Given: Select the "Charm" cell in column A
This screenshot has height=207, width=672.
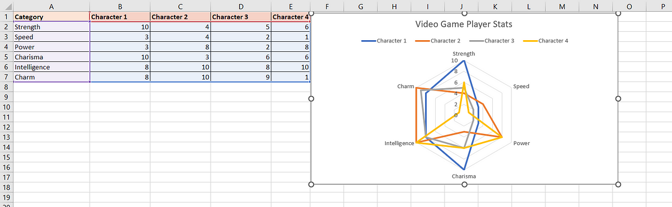Looking at the screenshot, I should tap(51, 77).
